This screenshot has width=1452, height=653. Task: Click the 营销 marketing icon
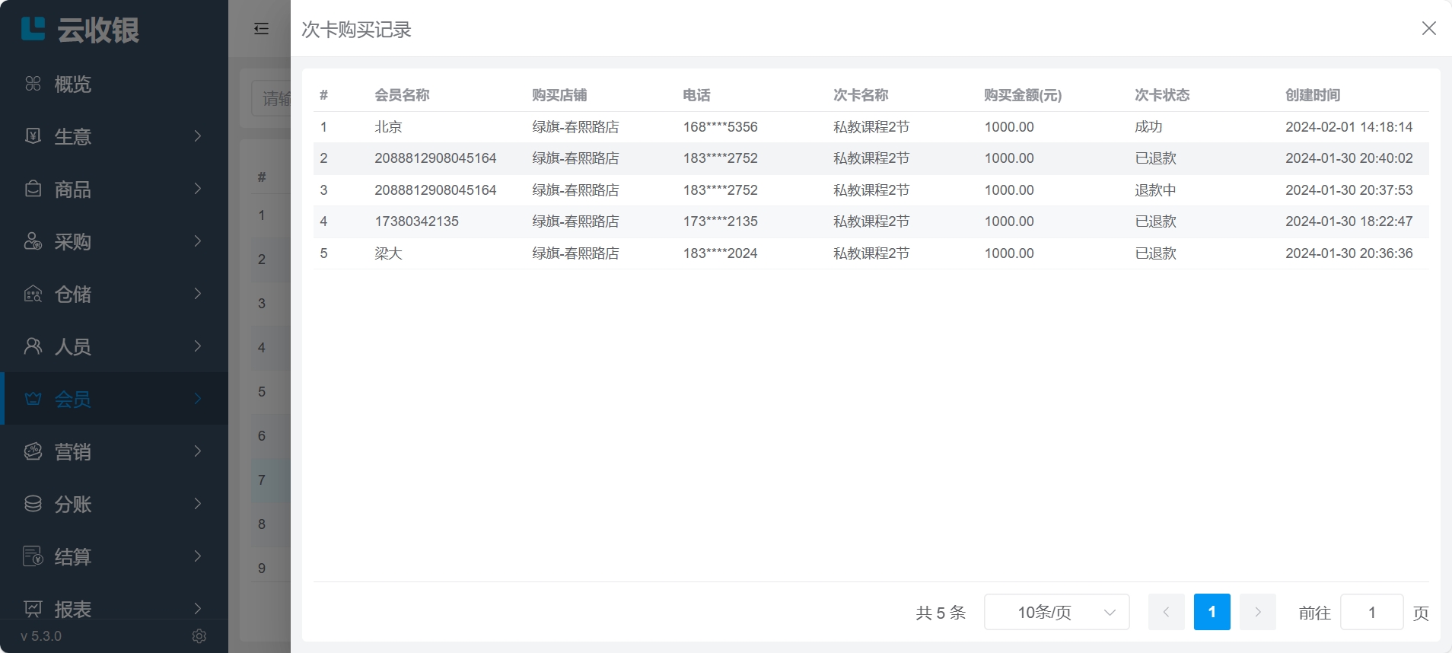tap(33, 451)
